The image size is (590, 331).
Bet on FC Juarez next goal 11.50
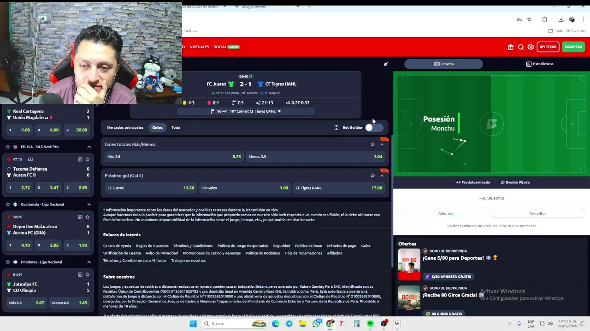(150, 188)
